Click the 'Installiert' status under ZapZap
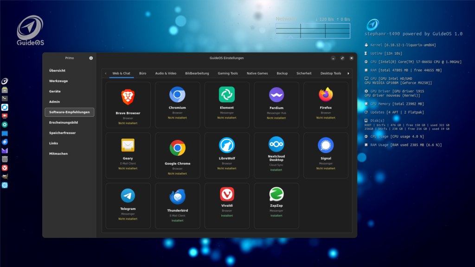Screen dimensions: 475x267 276,216
